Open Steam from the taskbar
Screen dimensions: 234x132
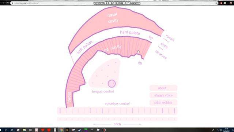click(x=79, y=130)
